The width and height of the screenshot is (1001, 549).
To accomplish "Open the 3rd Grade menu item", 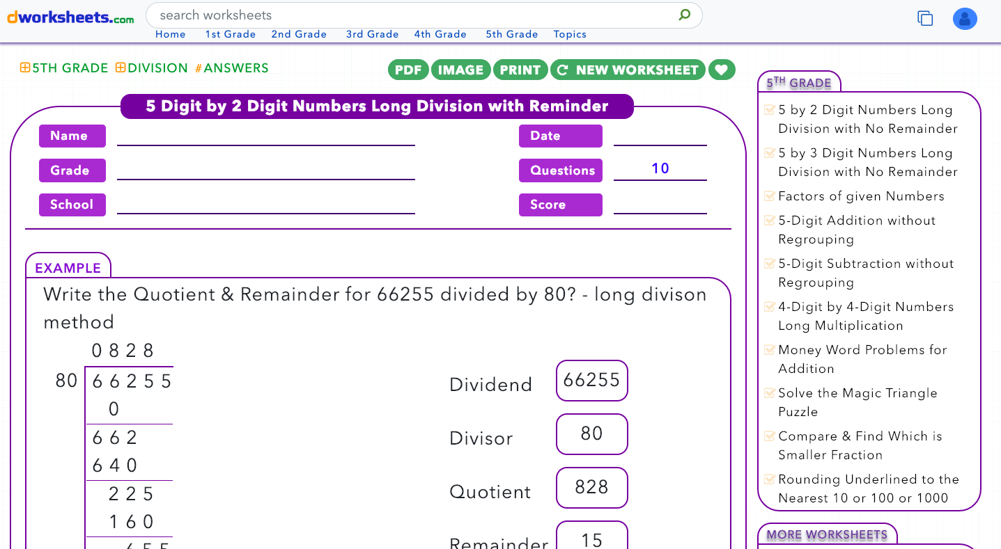I will coord(373,33).
